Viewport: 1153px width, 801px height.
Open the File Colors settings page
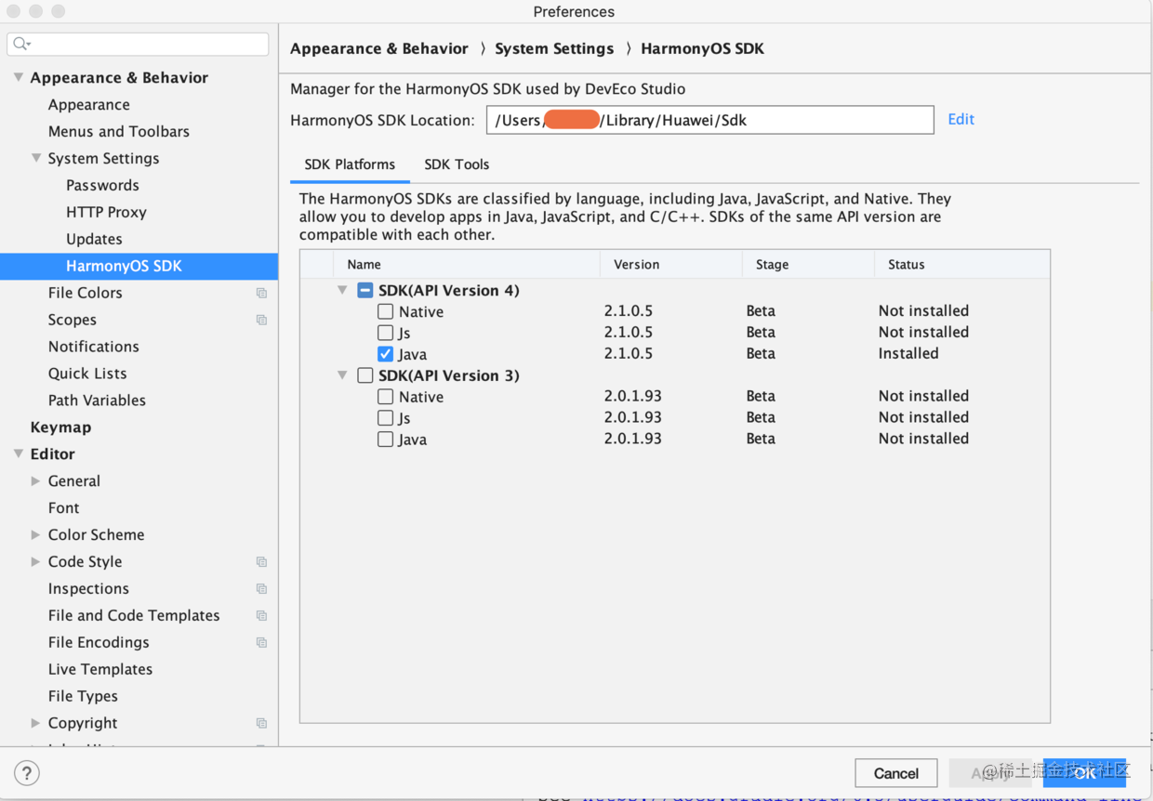pyautogui.click(x=86, y=293)
